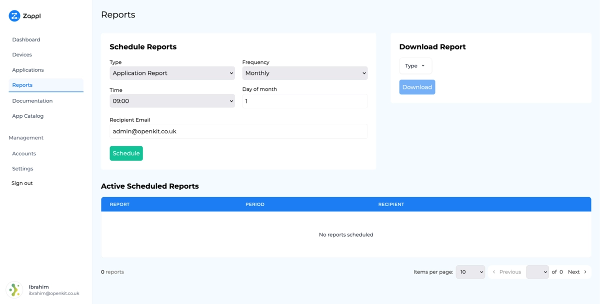Navigate to the Dashboard page
Image resolution: width=600 pixels, height=304 pixels.
pyautogui.click(x=26, y=39)
